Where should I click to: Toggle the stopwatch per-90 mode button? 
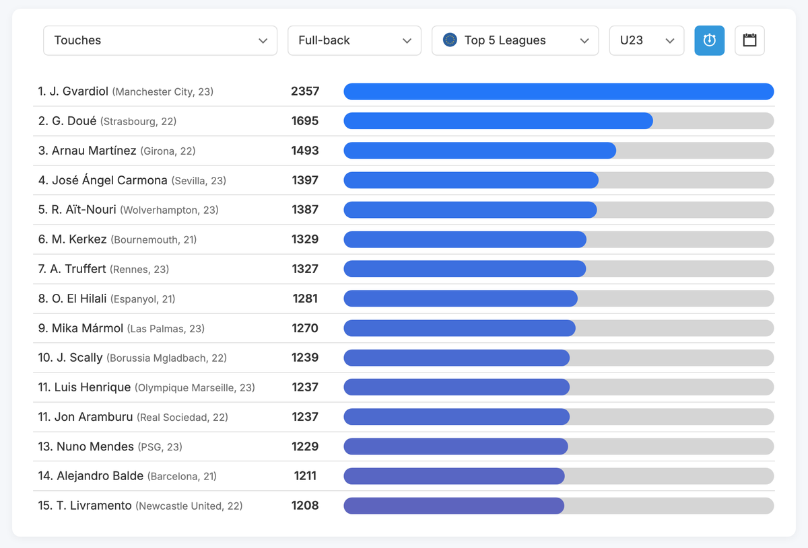tap(709, 40)
